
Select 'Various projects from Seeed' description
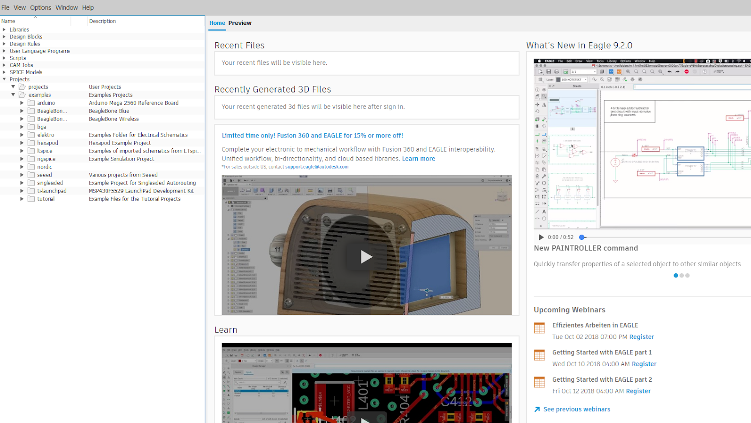pos(123,175)
